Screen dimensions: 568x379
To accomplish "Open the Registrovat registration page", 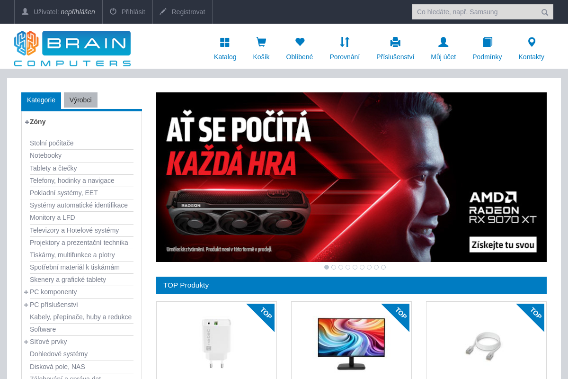I will pyautogui.click(x=182, y=11).
